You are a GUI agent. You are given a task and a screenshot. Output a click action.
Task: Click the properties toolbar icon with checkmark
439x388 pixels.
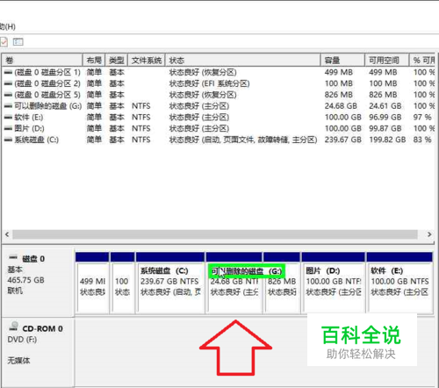[x=4, y=42]
